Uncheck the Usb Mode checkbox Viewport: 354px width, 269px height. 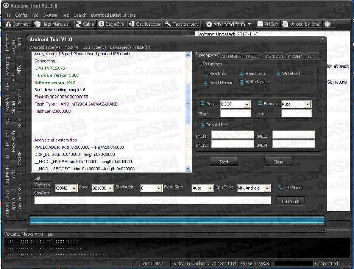[280, 188]
